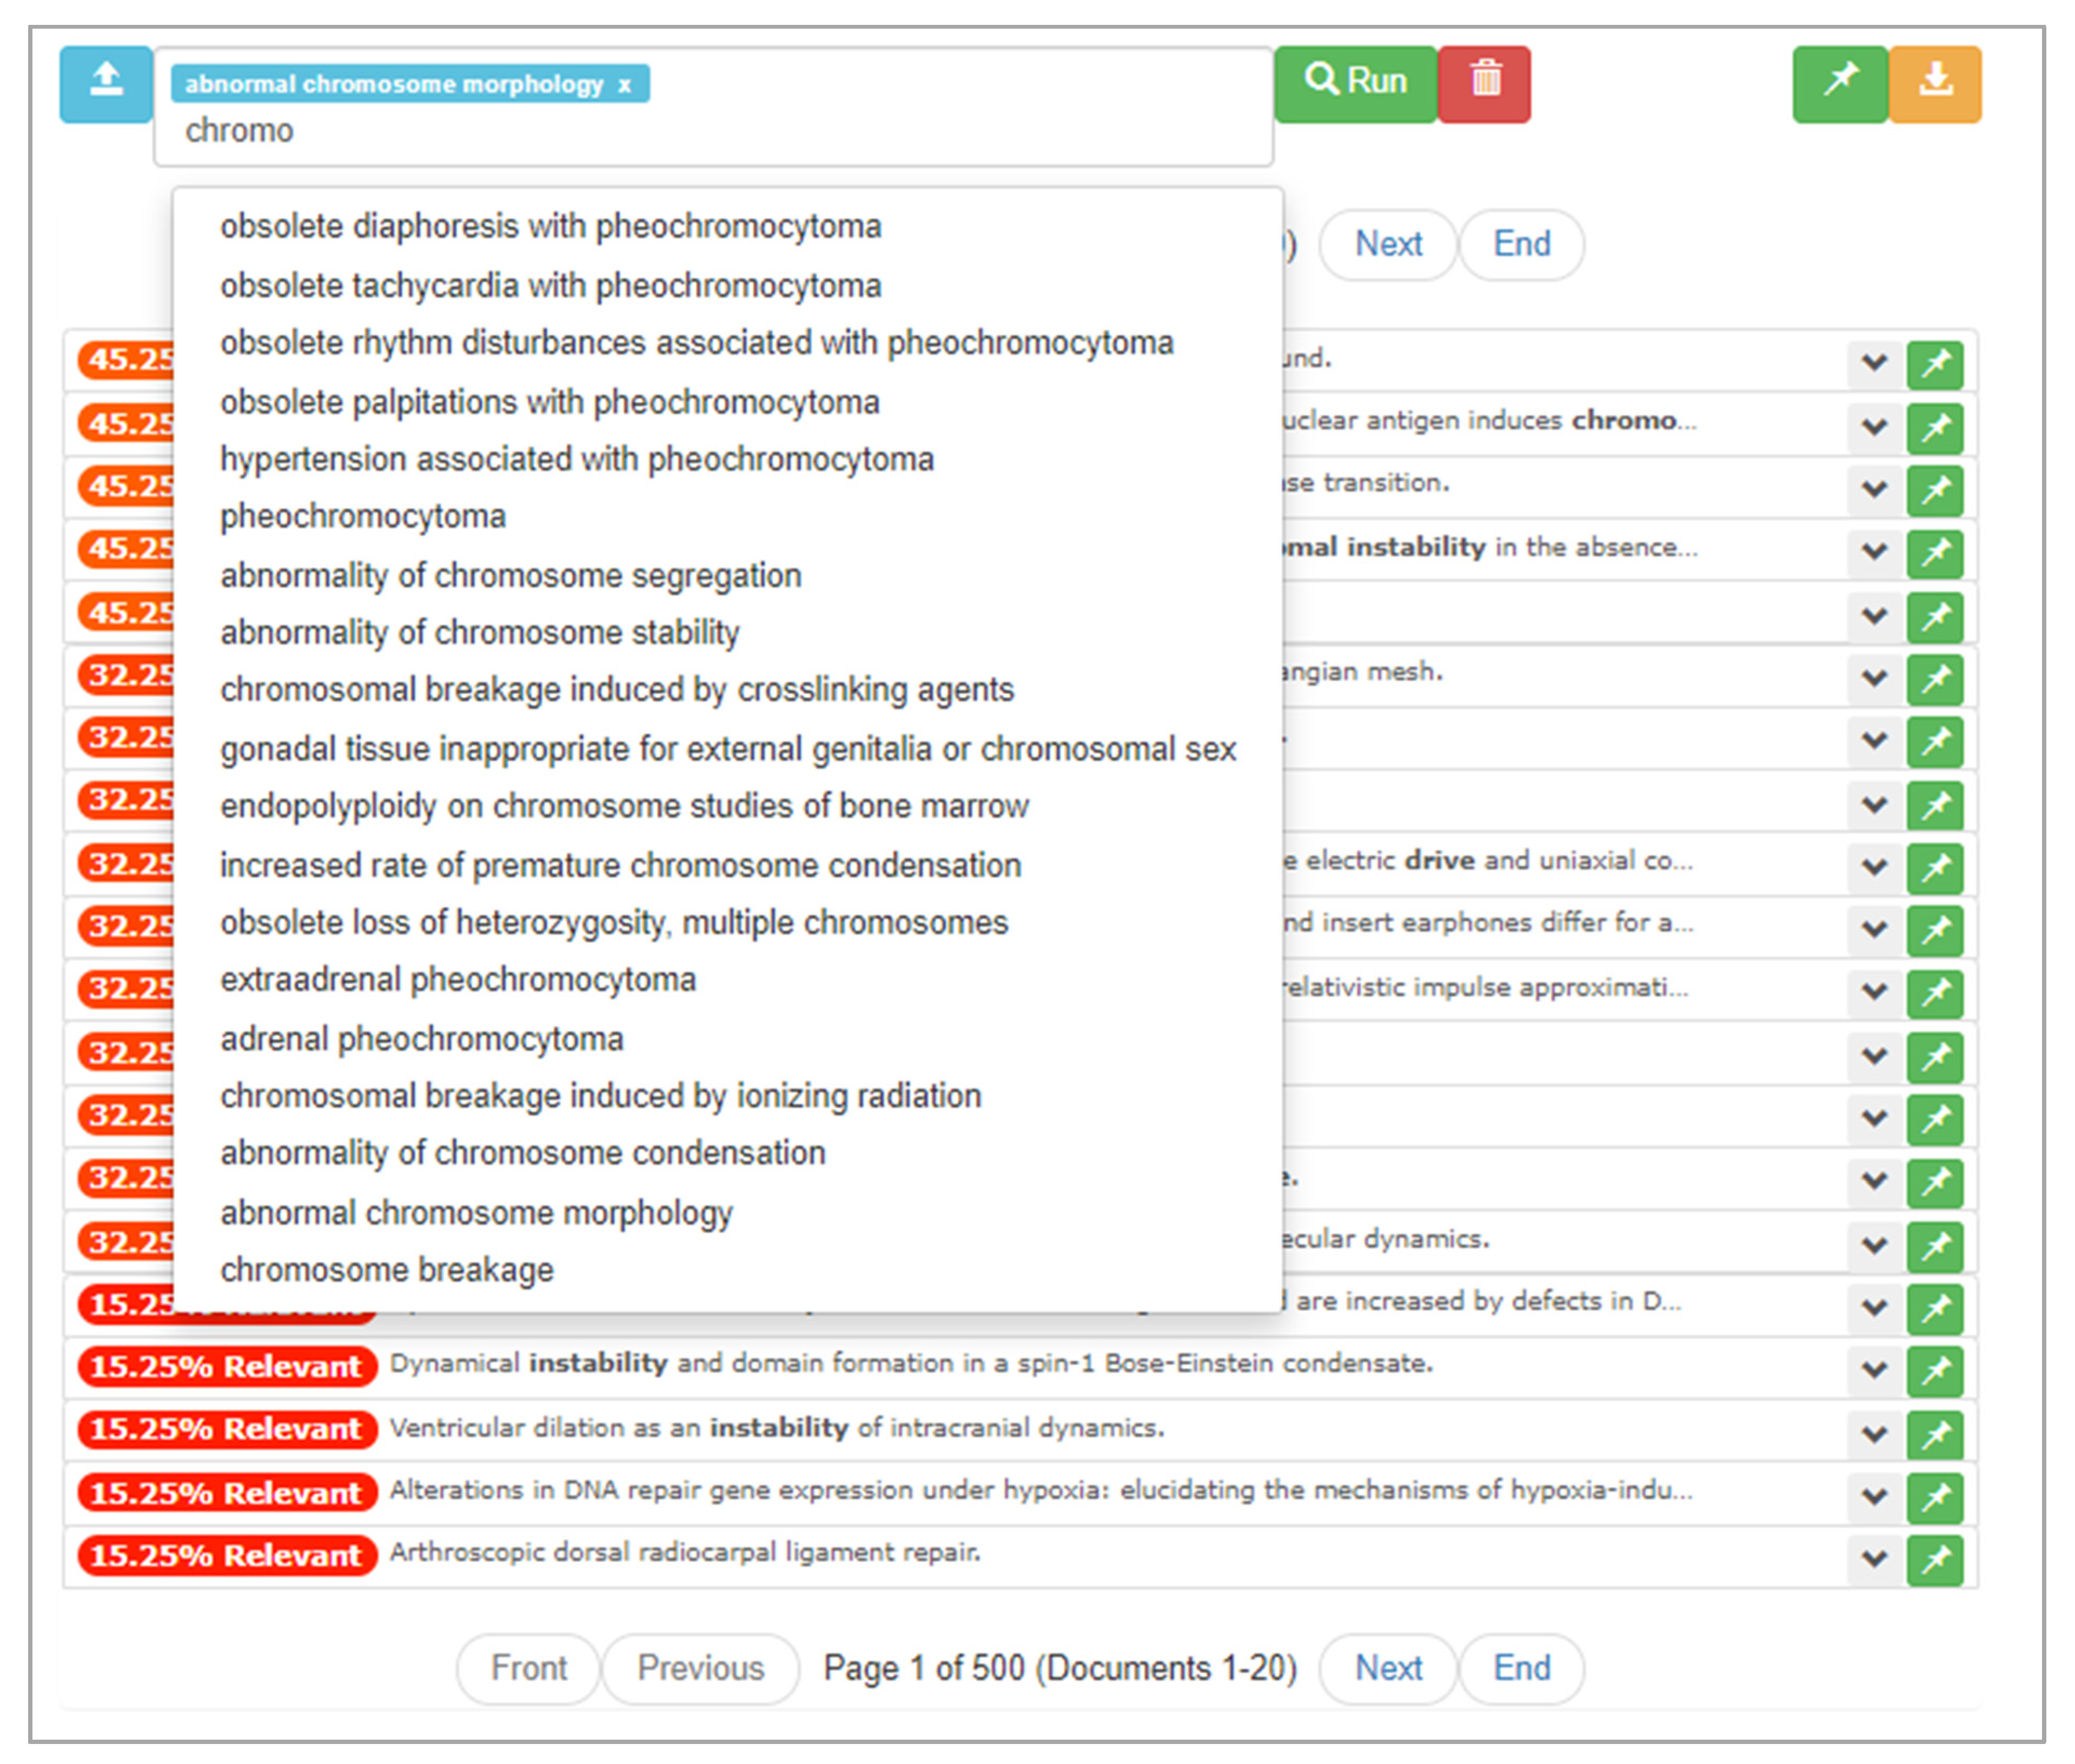The image size is (2075, 1764).
Task: Click the blue upload icon button
Action: coord(105,84)
